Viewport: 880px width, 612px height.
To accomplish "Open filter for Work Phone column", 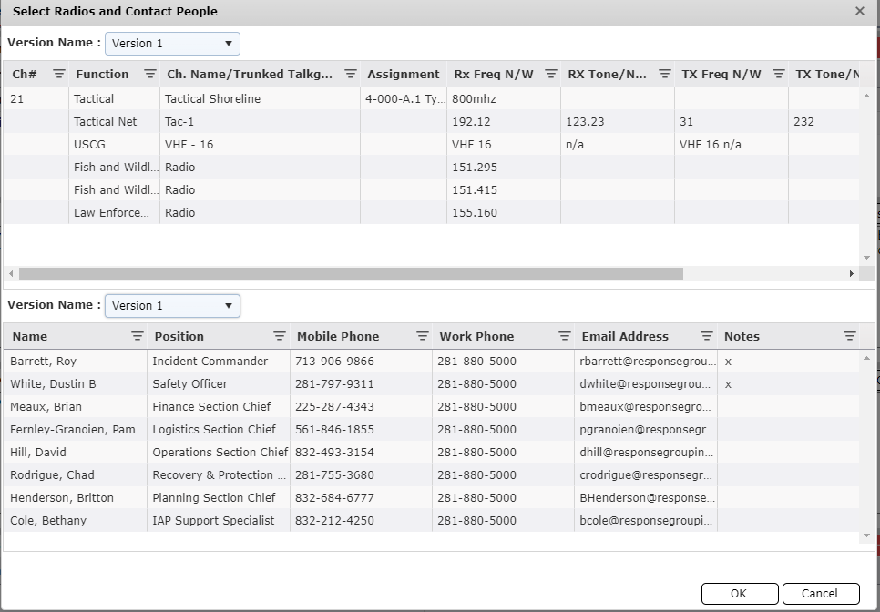I will pyautogui.click(x=564, y=336).
